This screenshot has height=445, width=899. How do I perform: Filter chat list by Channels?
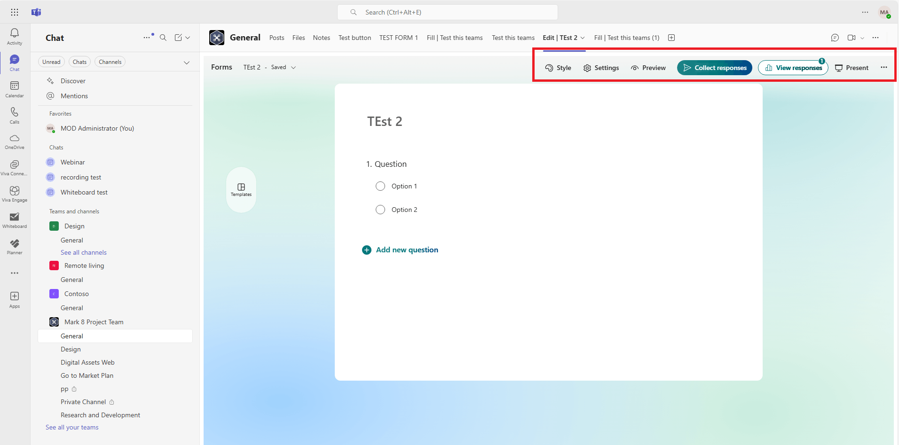[110, 62]
